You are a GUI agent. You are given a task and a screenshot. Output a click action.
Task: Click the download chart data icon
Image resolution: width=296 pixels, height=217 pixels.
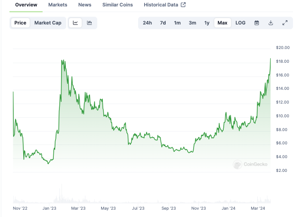point(271,23)
